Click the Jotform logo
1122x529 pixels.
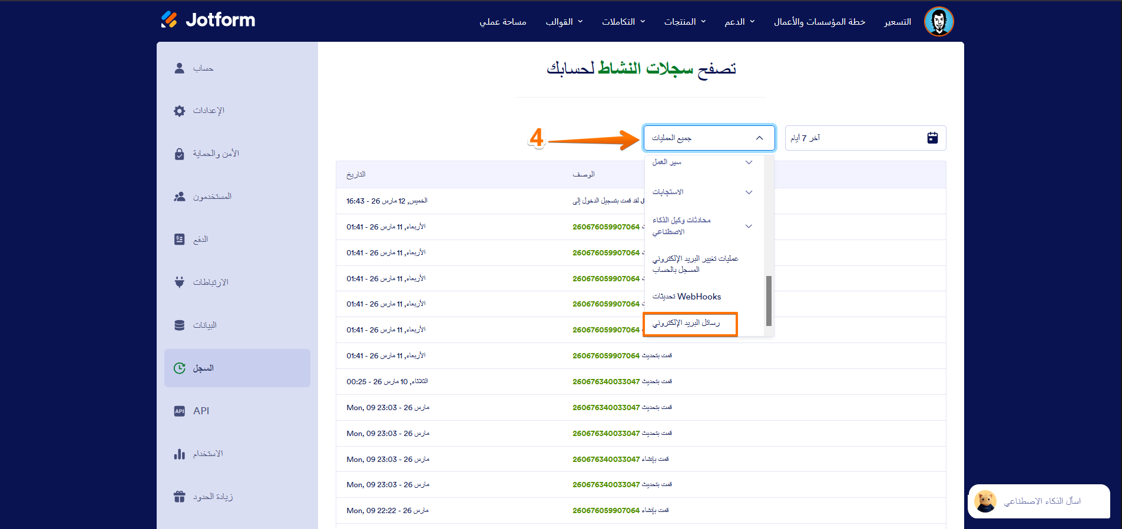(x=208, y=20)
